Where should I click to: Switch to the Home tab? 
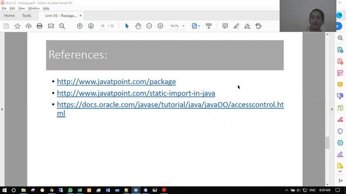click(9, 16)
